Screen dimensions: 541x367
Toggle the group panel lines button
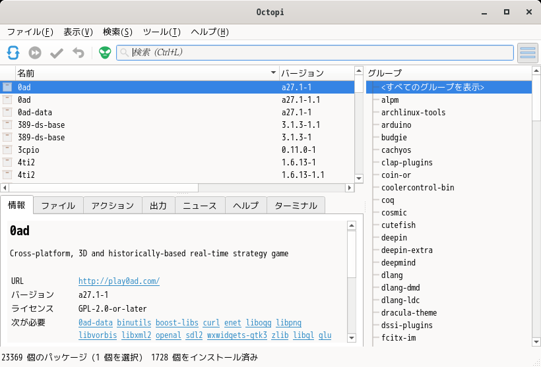[528, 53]
